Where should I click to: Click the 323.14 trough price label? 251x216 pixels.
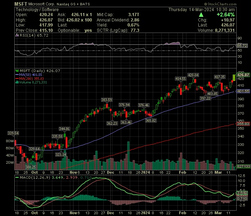[x=61, y=155]
